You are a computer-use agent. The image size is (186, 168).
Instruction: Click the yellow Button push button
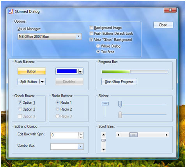point(32,71)
